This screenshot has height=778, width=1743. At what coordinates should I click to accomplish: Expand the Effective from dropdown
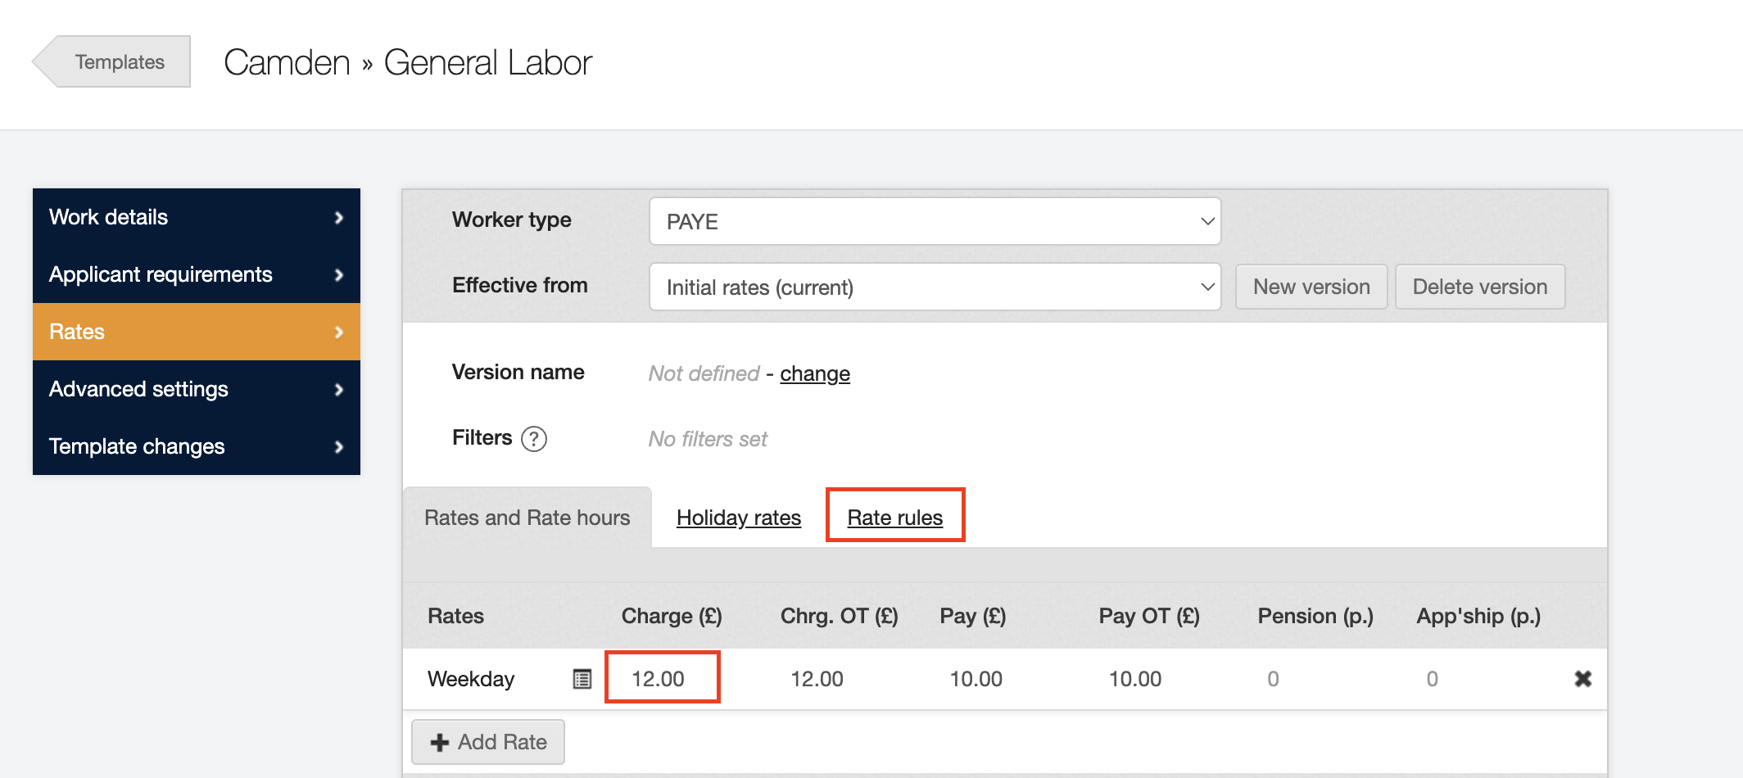click(935, 287)
